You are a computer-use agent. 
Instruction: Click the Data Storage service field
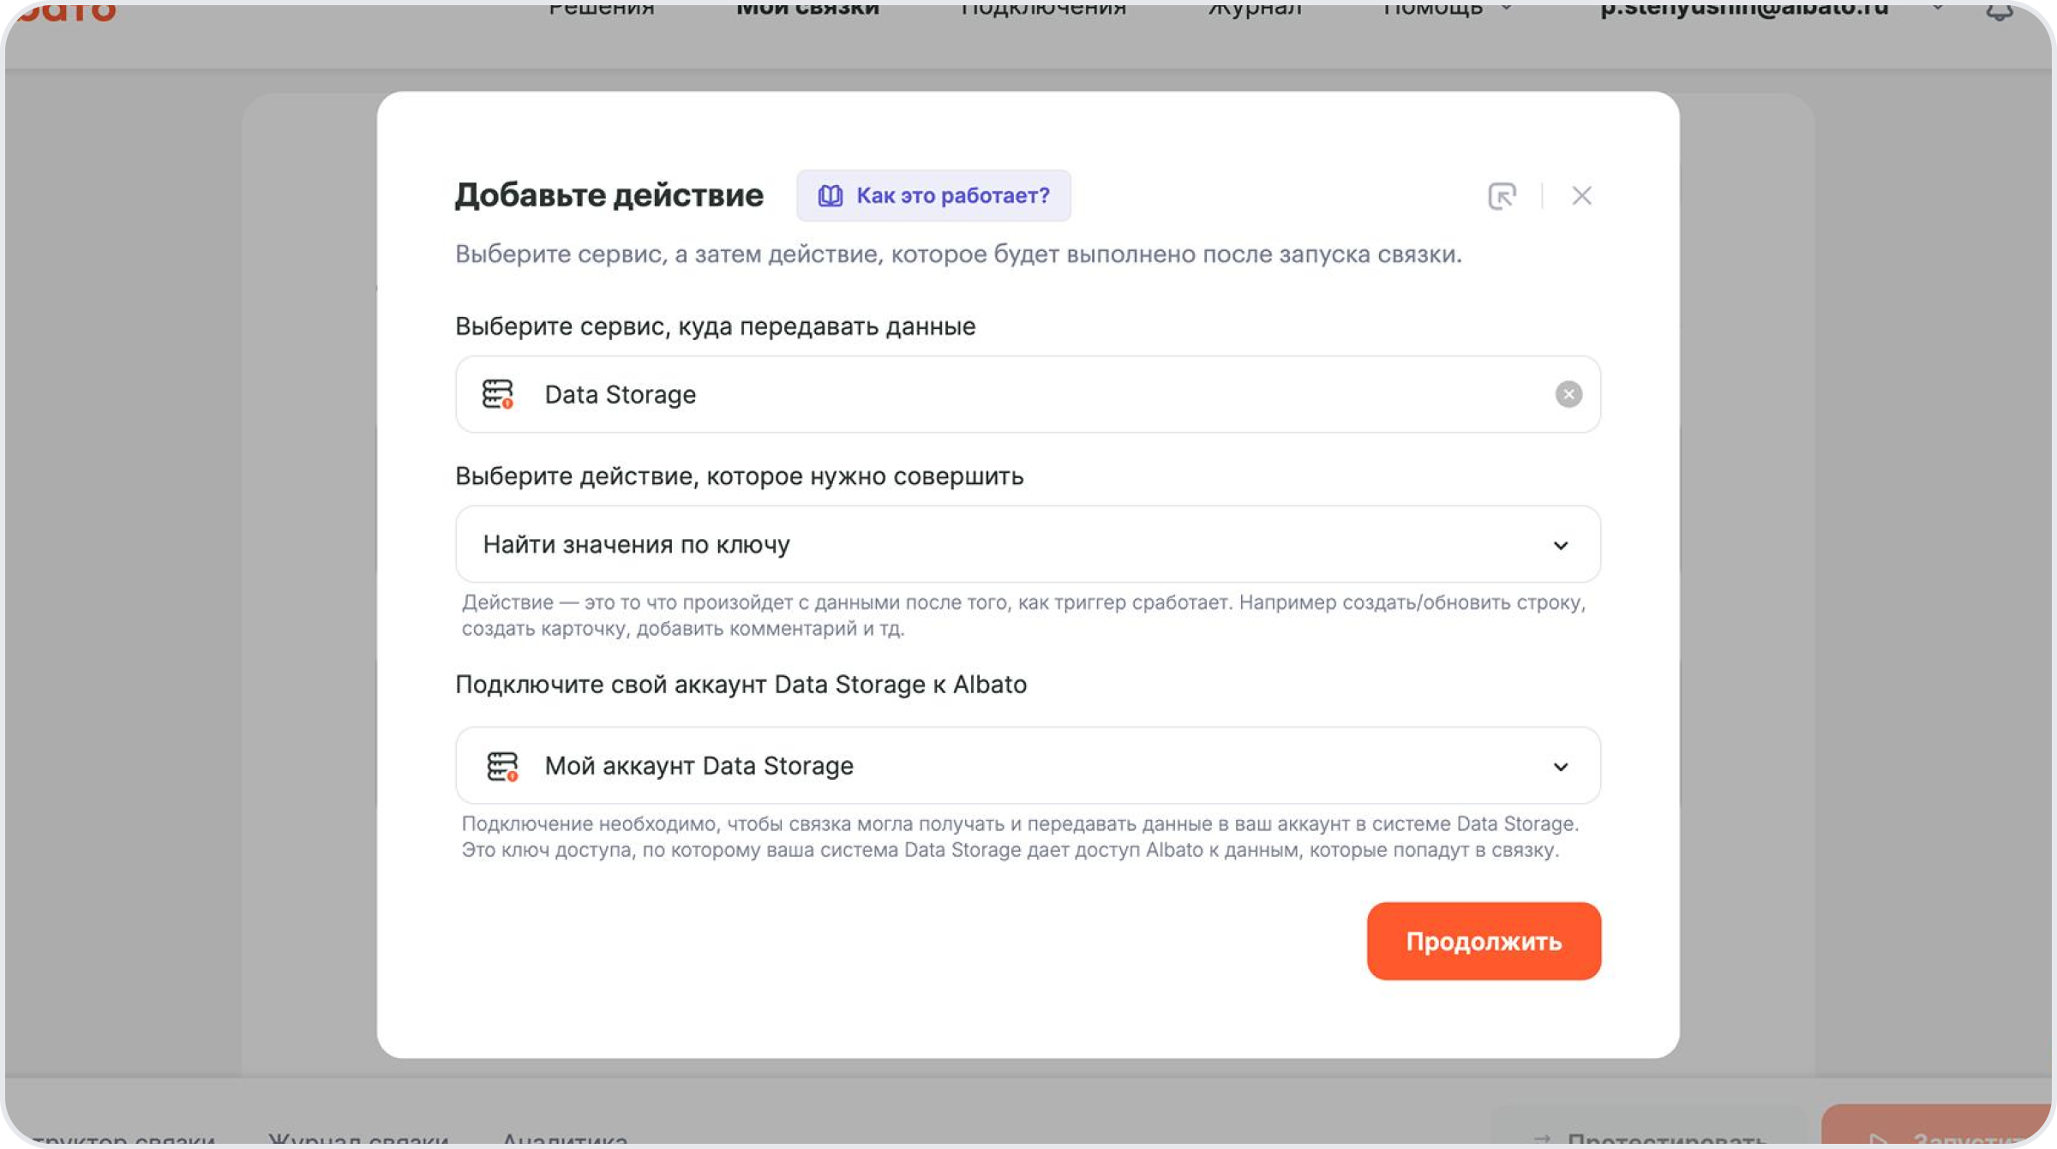(x=1028, y=394)
